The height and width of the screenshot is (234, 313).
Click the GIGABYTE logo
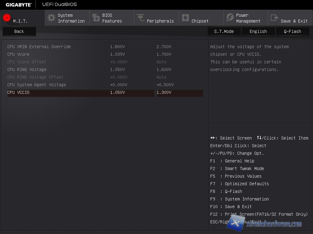point(19,5)
